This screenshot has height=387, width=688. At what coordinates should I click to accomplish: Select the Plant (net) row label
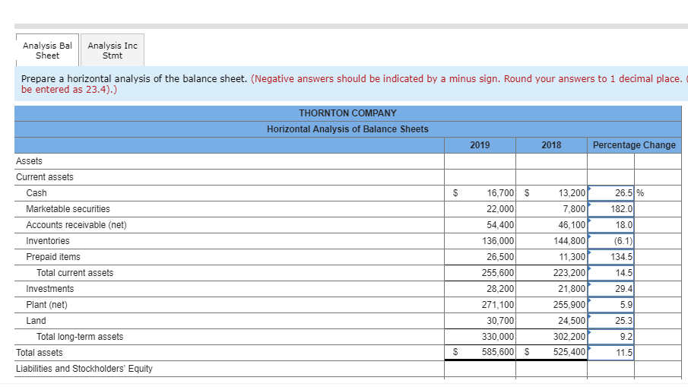(46, 305)
